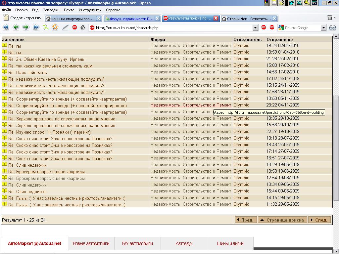Screen dimensions: 339x254
Task: Click the Home icon in toolbar
Action: (82, 27)
